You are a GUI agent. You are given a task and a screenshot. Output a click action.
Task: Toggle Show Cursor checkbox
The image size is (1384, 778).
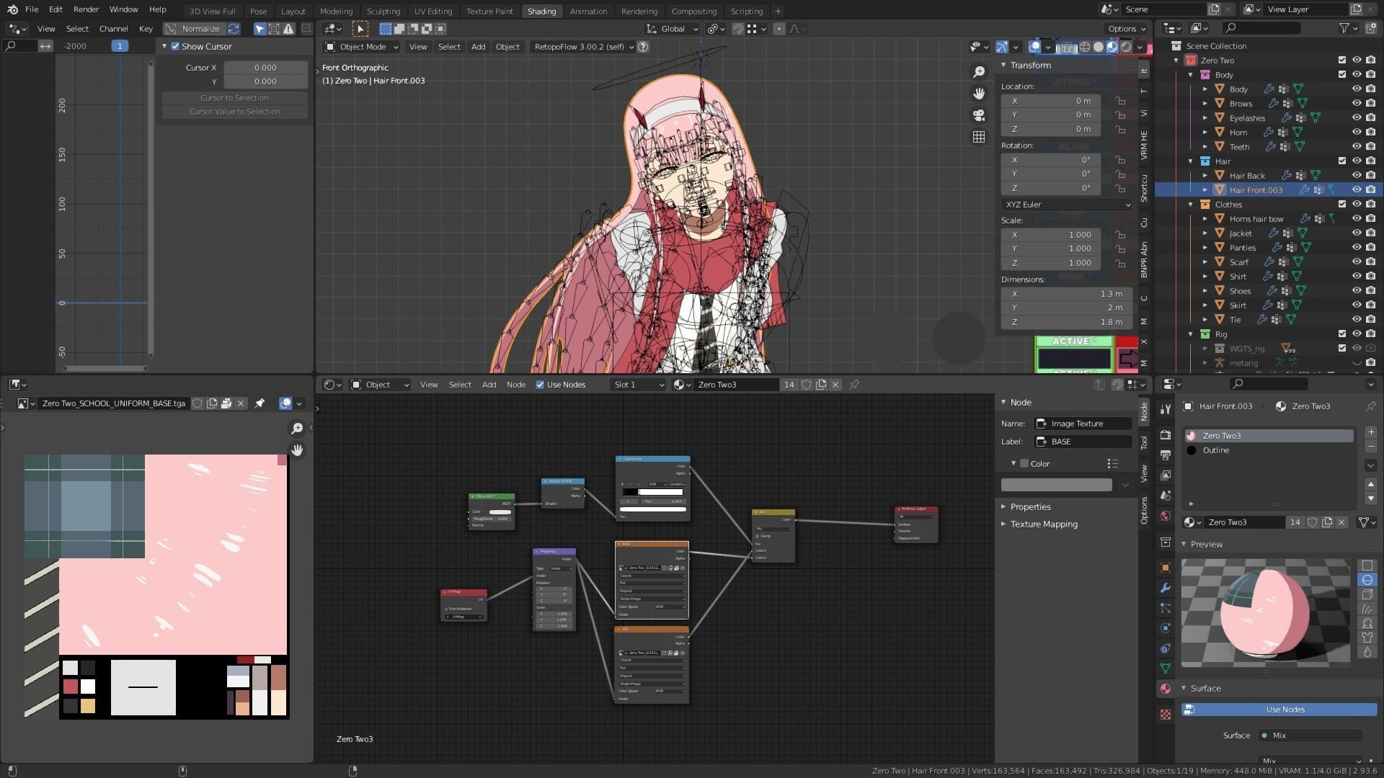click(175, 46)
